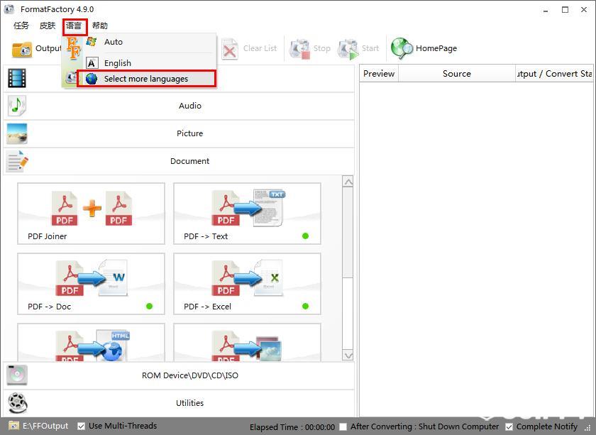Open the PDF to HTML converter tile
This screenshot has width=596, height=435.
point(92,342)
